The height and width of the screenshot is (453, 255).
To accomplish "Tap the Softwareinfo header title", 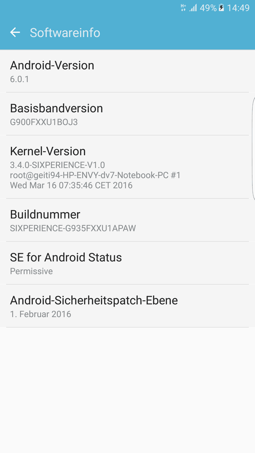I will point(65,33).
